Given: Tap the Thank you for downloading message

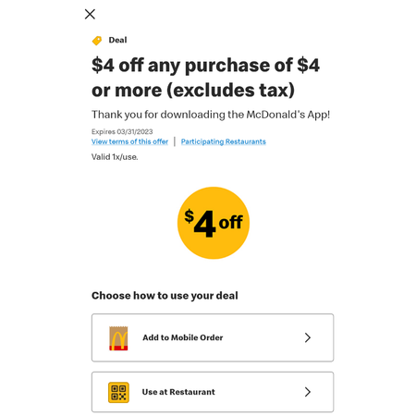Looking at the screenshot, I should coord(211,115).
